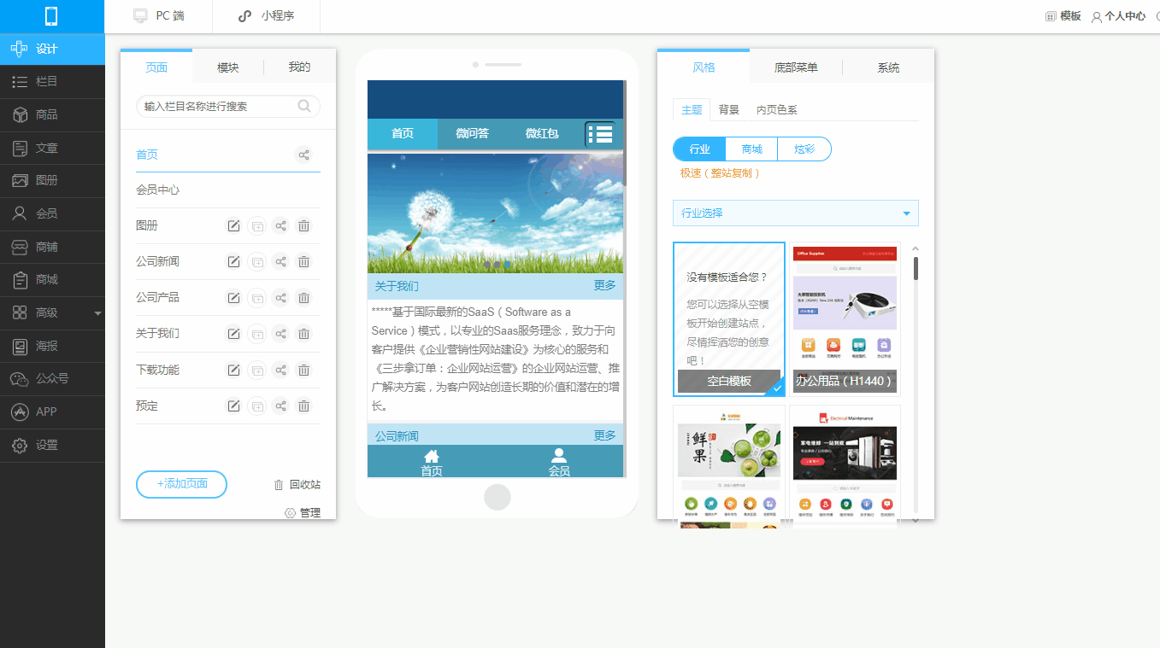Open the 模块 tab in left panel
Screen dimensions: 1160x648
coord(227,67)
